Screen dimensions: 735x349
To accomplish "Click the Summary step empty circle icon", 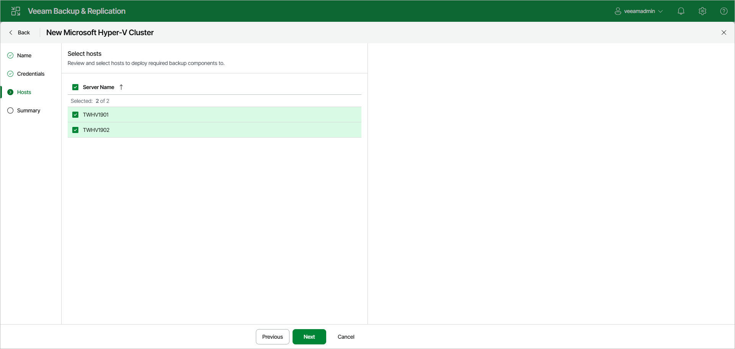I will click(10, 110).
